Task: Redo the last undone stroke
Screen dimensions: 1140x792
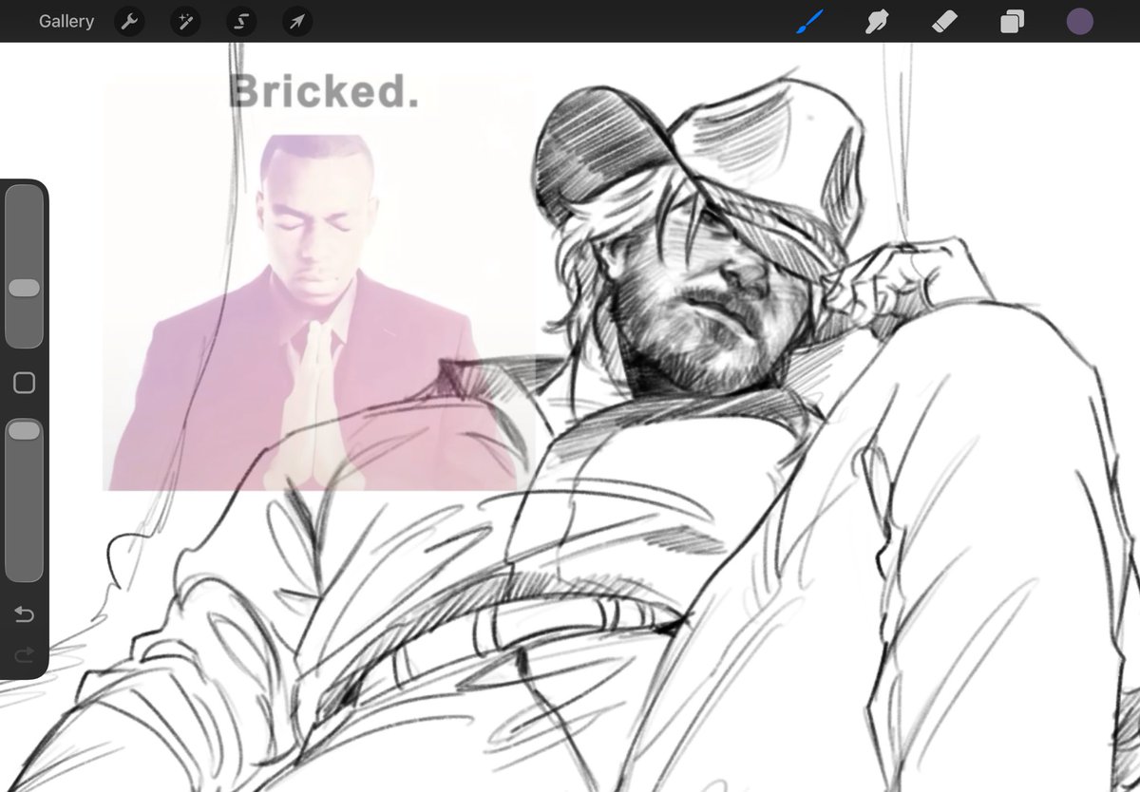Action: pyautogui.click(x=24, y=653)
